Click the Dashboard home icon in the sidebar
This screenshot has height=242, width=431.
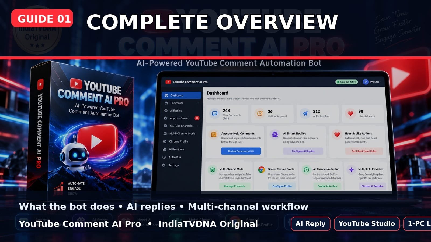point(166,95)
